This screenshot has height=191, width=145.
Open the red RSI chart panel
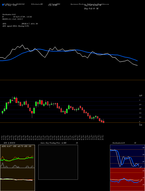tap(127, 179)
